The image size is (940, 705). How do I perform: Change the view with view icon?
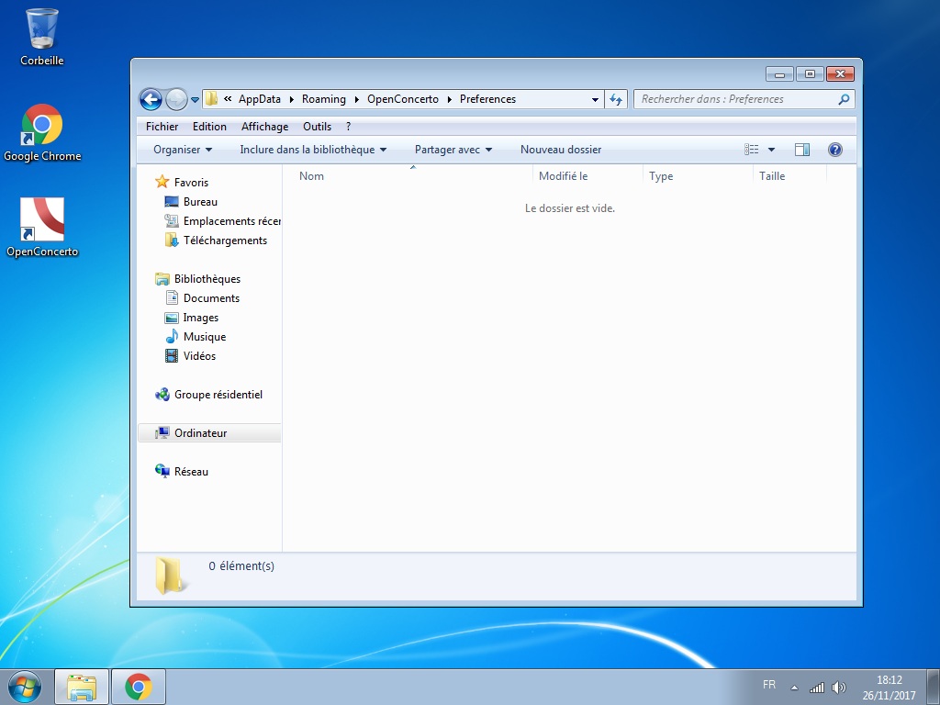point(751,150)
